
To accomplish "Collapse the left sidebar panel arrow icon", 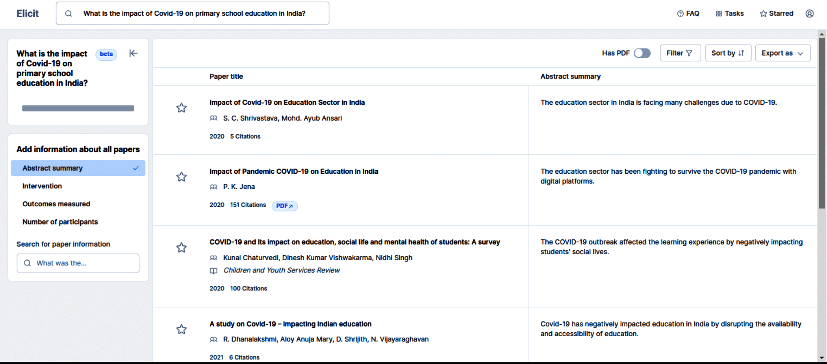I will (133, 53).
